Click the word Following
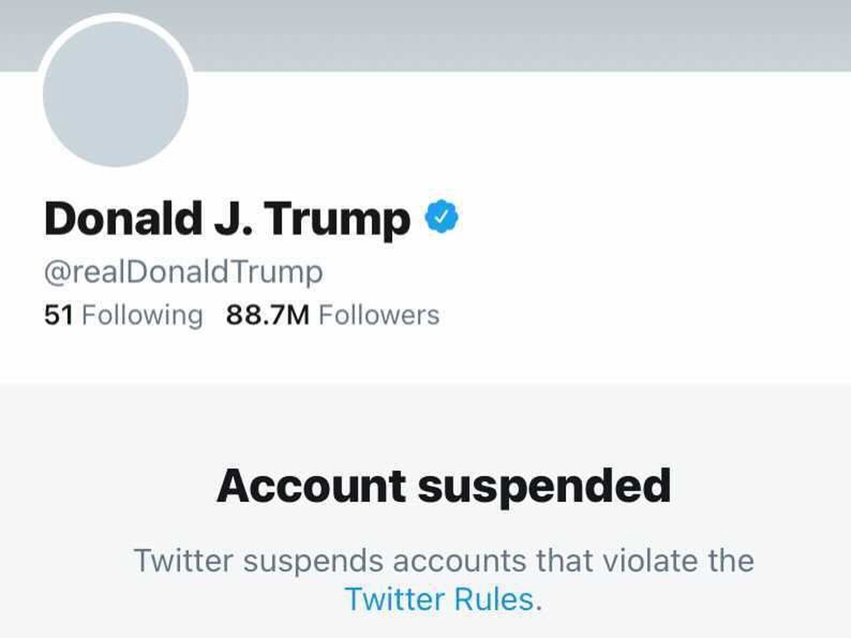The width and height of the screenshot is (851, 638). [x=142, y=316]
